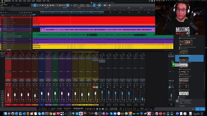Click the blue loop range bar in ruler
The image size is (207, 116).
coord(72,12)
